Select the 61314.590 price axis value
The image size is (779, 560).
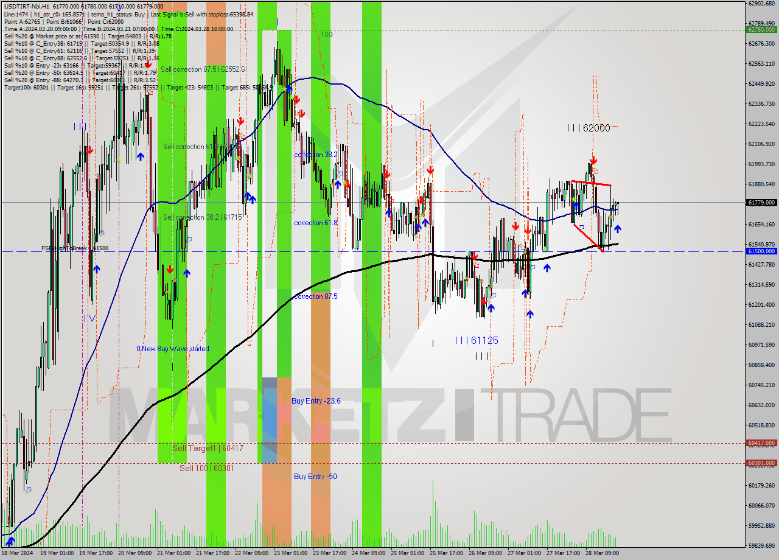(761, 285)
